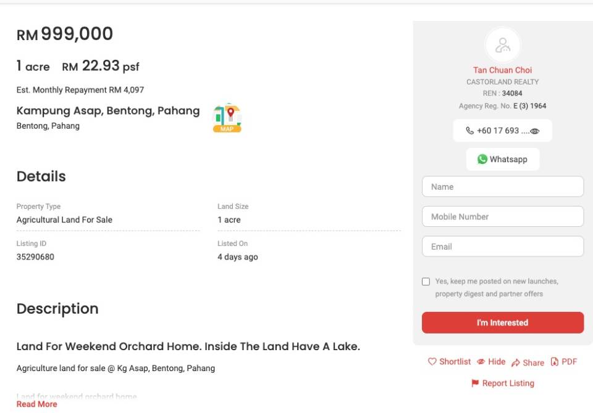Click the Whatsapp contact button

point(503,159)
